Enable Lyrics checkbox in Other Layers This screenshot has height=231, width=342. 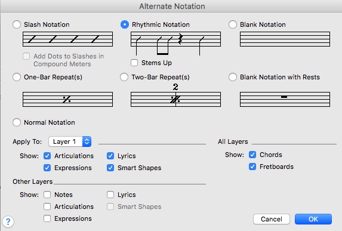tap(110, 195)
